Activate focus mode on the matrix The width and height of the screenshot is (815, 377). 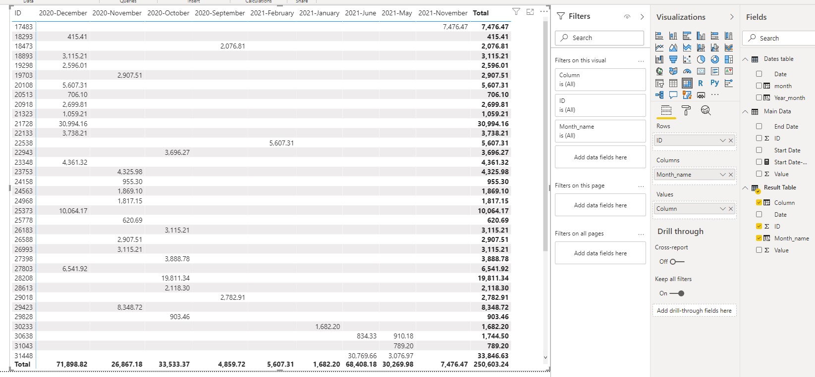530,12
